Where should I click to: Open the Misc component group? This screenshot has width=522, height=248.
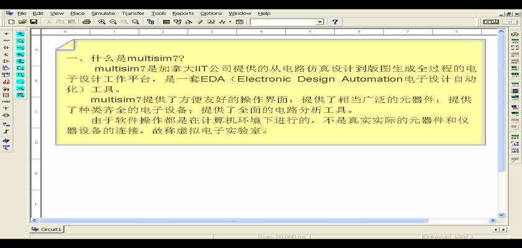point(6,102)
